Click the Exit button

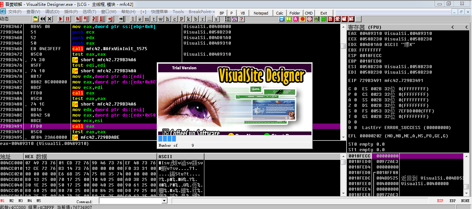tap(324, 13)
